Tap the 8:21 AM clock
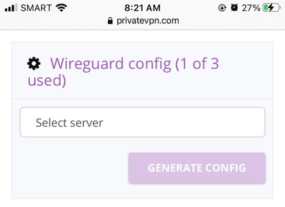The image size is (285, 207). [142, 8]
